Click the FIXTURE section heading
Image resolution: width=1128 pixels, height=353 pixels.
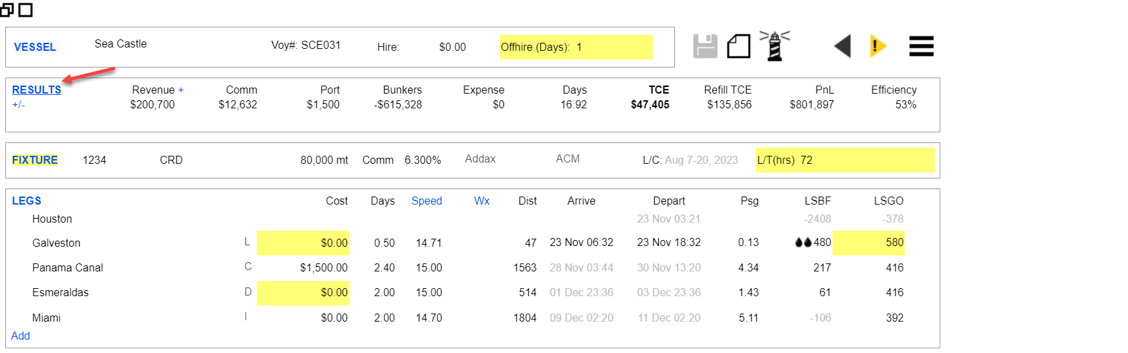point(35,160)
